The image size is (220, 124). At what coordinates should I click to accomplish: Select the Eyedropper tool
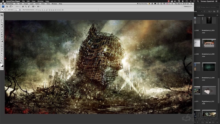(x=2, y=27)
